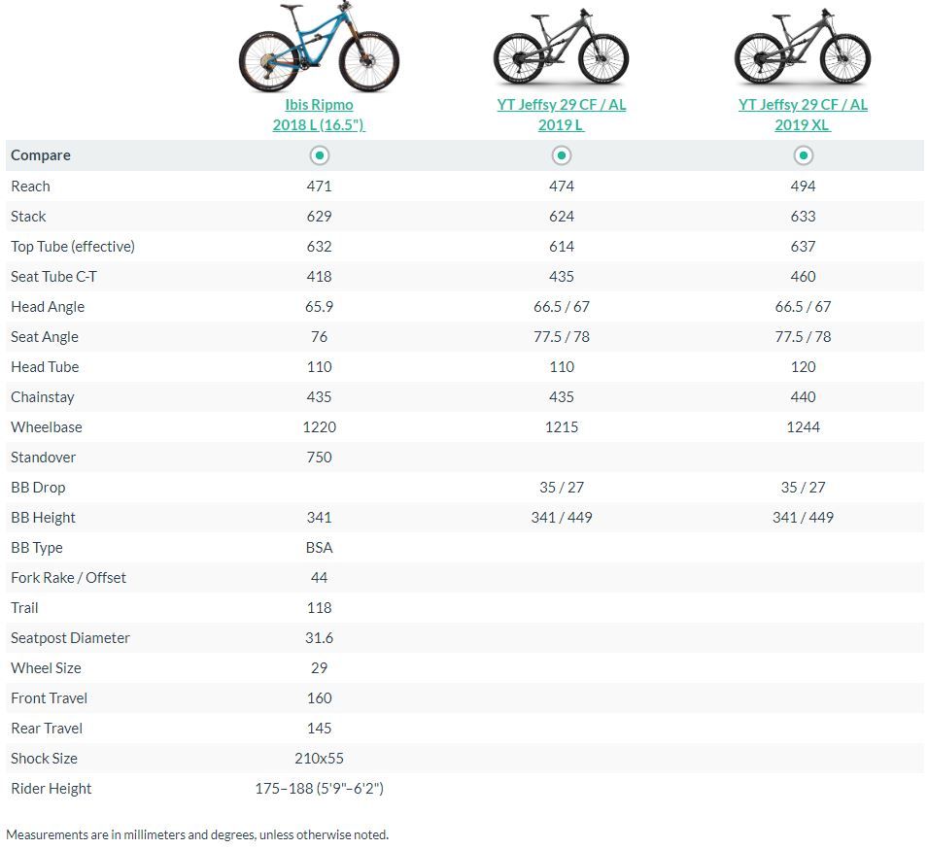
Task: Toggle the Compare radio for Jeffsy 2019 L
Action: (561, 155)
